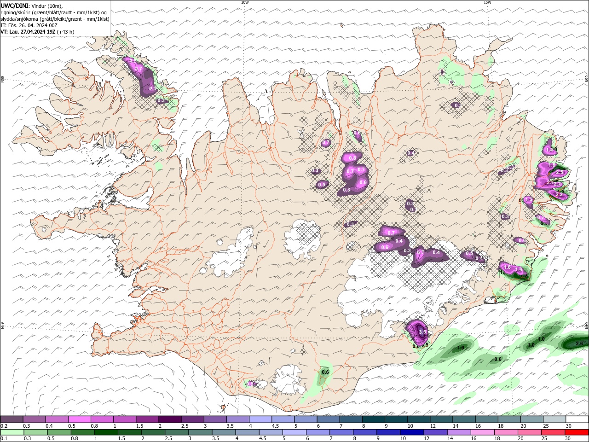Click the white swatch labeled 30 in the top legend row
The image size is (589, 442).
577,419
